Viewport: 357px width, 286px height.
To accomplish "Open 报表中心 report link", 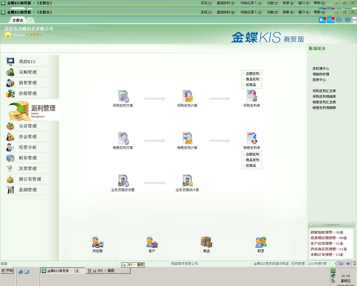I will (319, 80).
